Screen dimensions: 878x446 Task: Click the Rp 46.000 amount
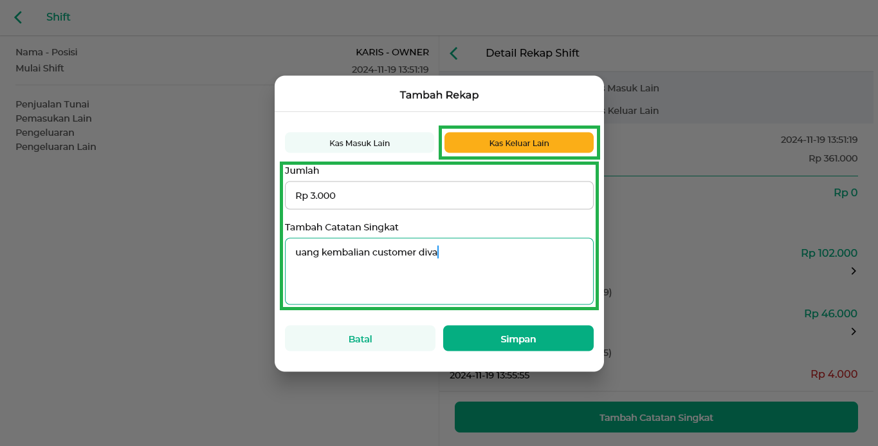pyautogui.click(x=830, y=313)
